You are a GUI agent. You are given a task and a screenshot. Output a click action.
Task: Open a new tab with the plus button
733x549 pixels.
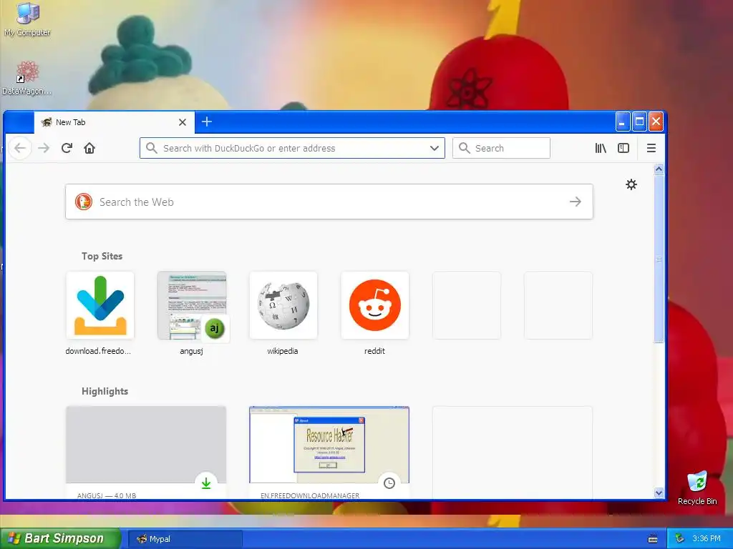(x=207, y=122)
